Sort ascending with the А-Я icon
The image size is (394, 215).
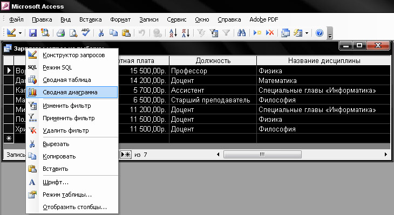point(173,33)
